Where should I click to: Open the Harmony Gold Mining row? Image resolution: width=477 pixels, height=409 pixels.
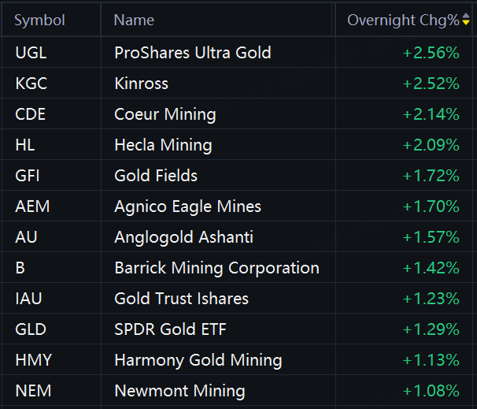(x=198, y=360)
